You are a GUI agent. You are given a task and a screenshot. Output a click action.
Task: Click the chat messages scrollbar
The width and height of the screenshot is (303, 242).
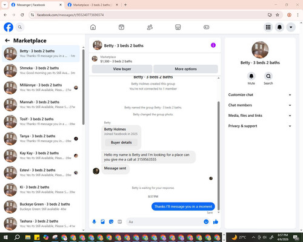click(x=218, y=155)
